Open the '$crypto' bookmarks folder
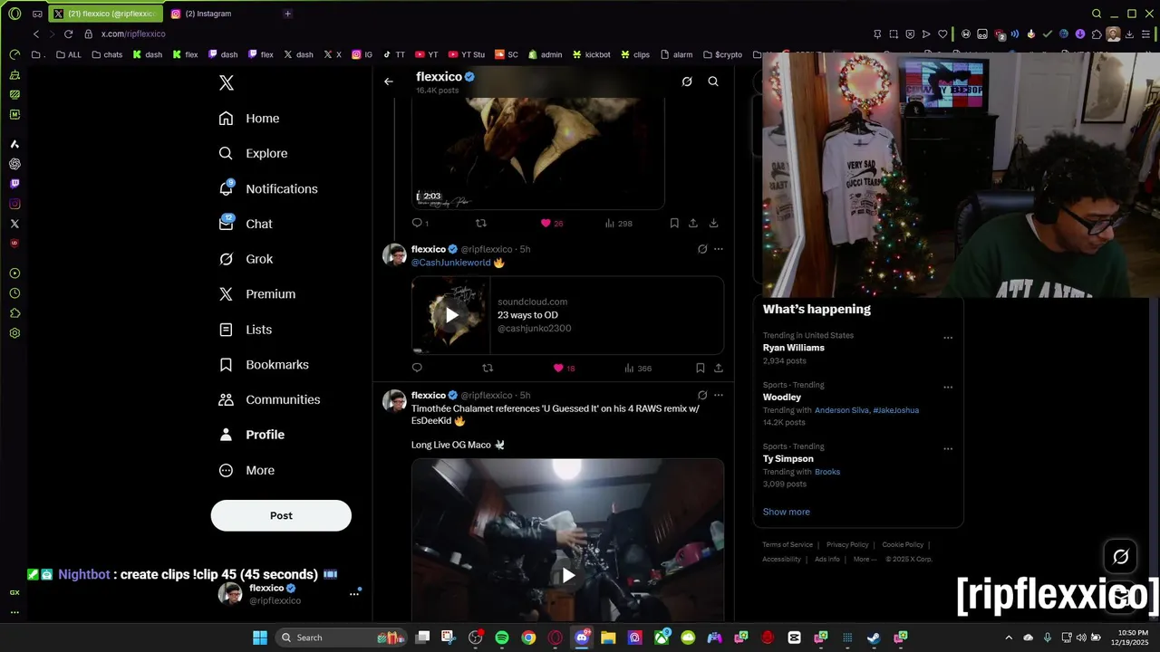Image resolution: width=1160 pixels, height=652 pixels. click(x=722, y=54)
